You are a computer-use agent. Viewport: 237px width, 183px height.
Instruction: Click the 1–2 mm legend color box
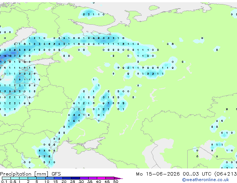coord(24,178)
